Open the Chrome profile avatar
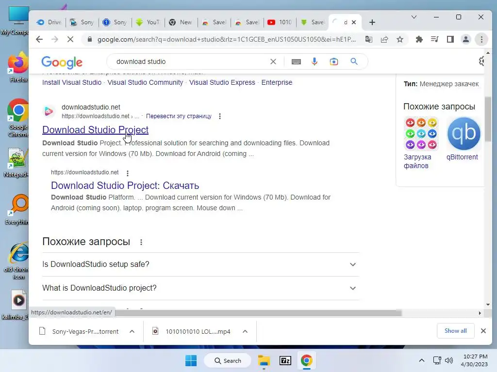 click(466, 39)
